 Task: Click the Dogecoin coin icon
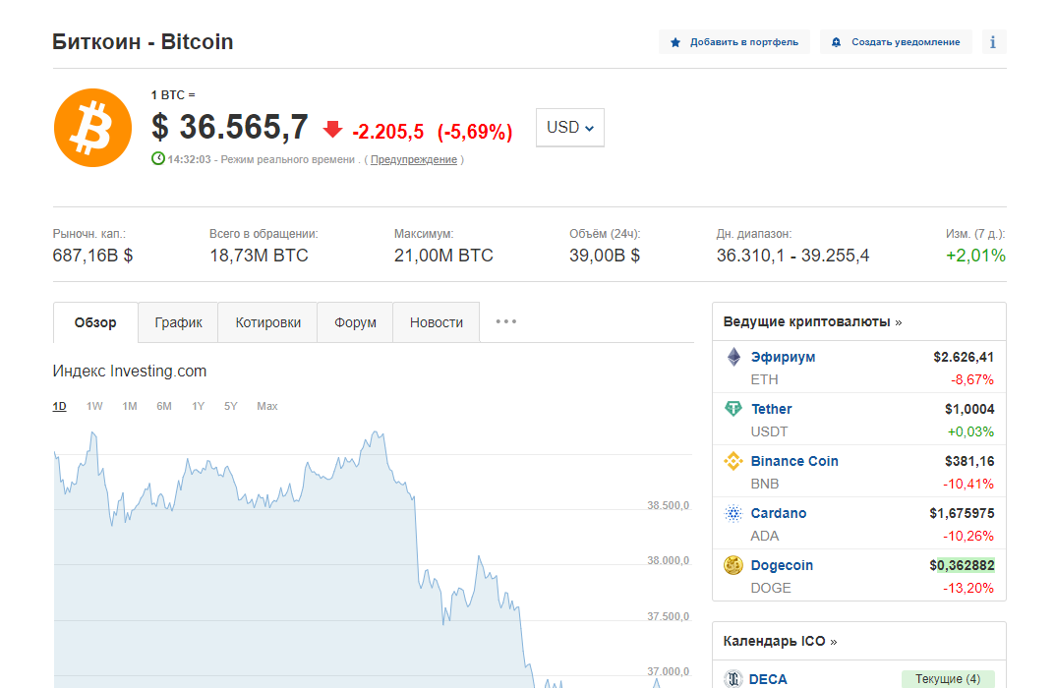pos(733,565)
